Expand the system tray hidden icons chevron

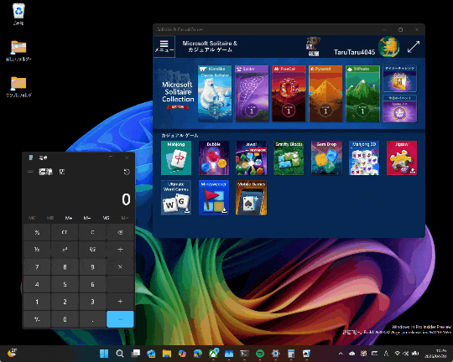(x=341, y=354)
